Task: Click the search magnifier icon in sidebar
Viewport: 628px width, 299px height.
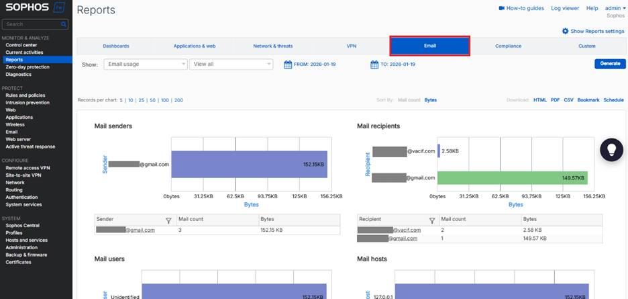Action: click(x=64, y=24)
